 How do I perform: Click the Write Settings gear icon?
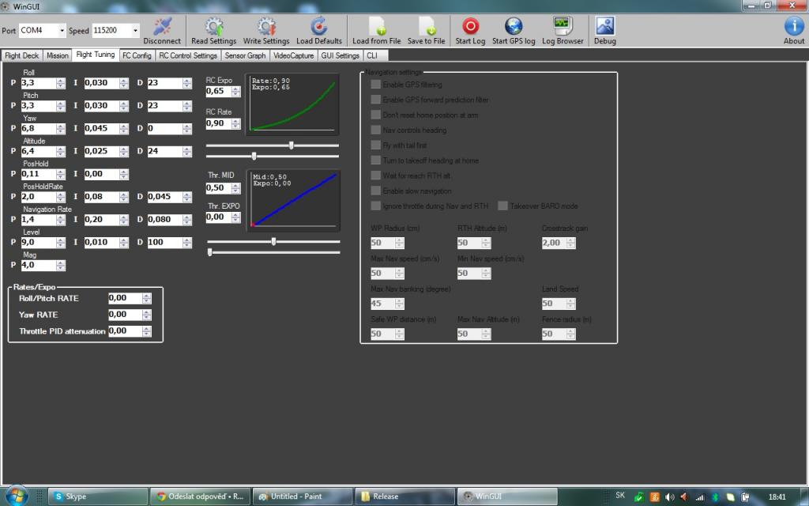click(x=266, y=26)
